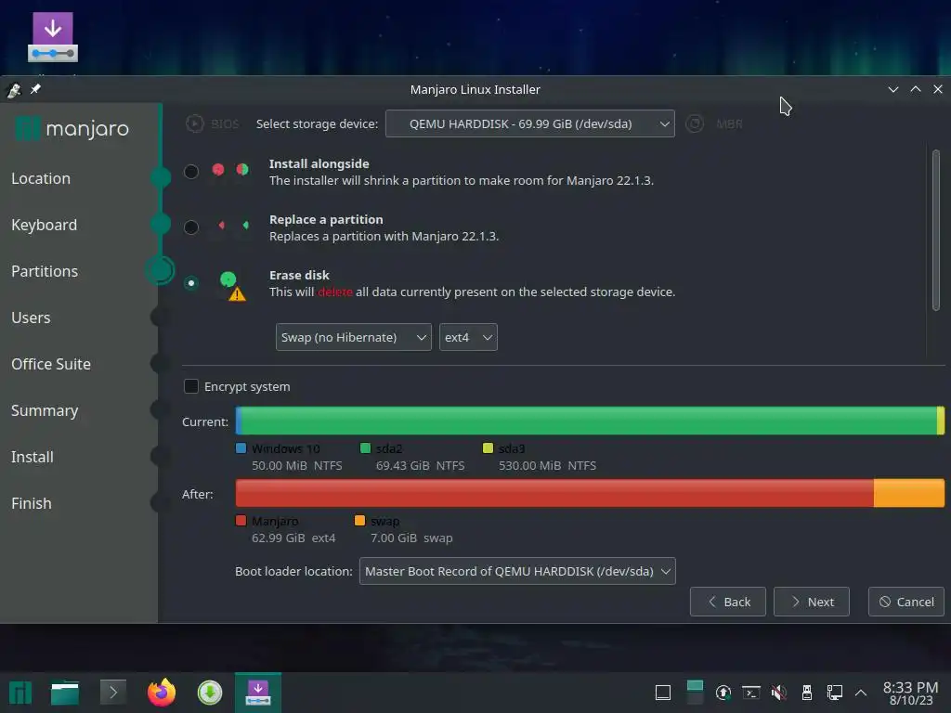Click the Install alongside partition illustration icon
This screenshot has width=951, height=713.
pyautogui.click(x=230, y=170)
